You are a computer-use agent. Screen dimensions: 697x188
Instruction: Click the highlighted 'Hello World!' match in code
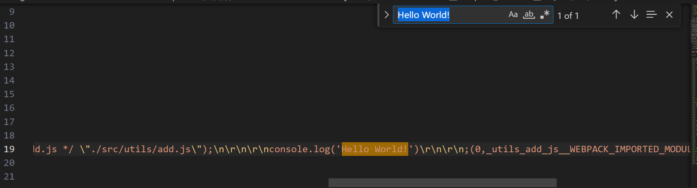coord(374,149)
